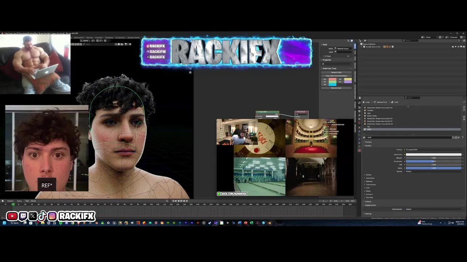Expand the Settings panel
Viewport: 467px width, 262px height.
(x=368, y=214)
